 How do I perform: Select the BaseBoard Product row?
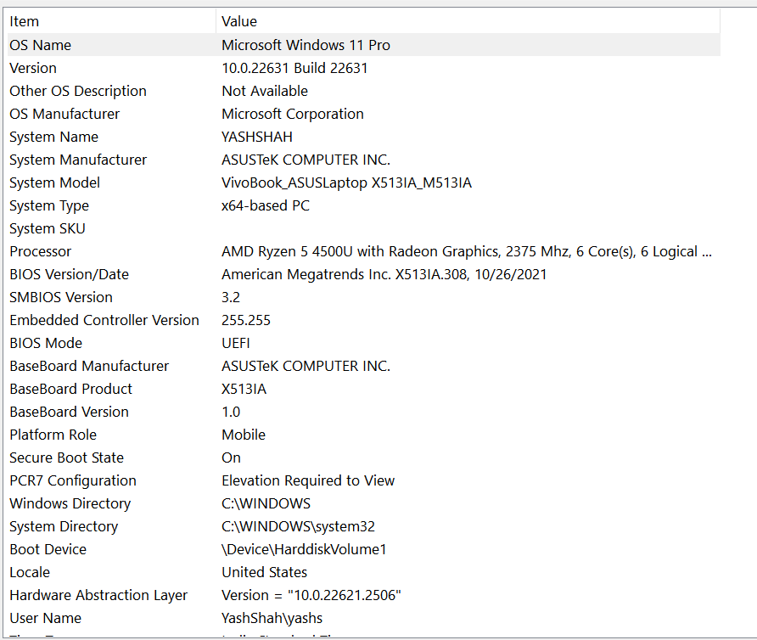pyautogui.click(x=70, y=389)
